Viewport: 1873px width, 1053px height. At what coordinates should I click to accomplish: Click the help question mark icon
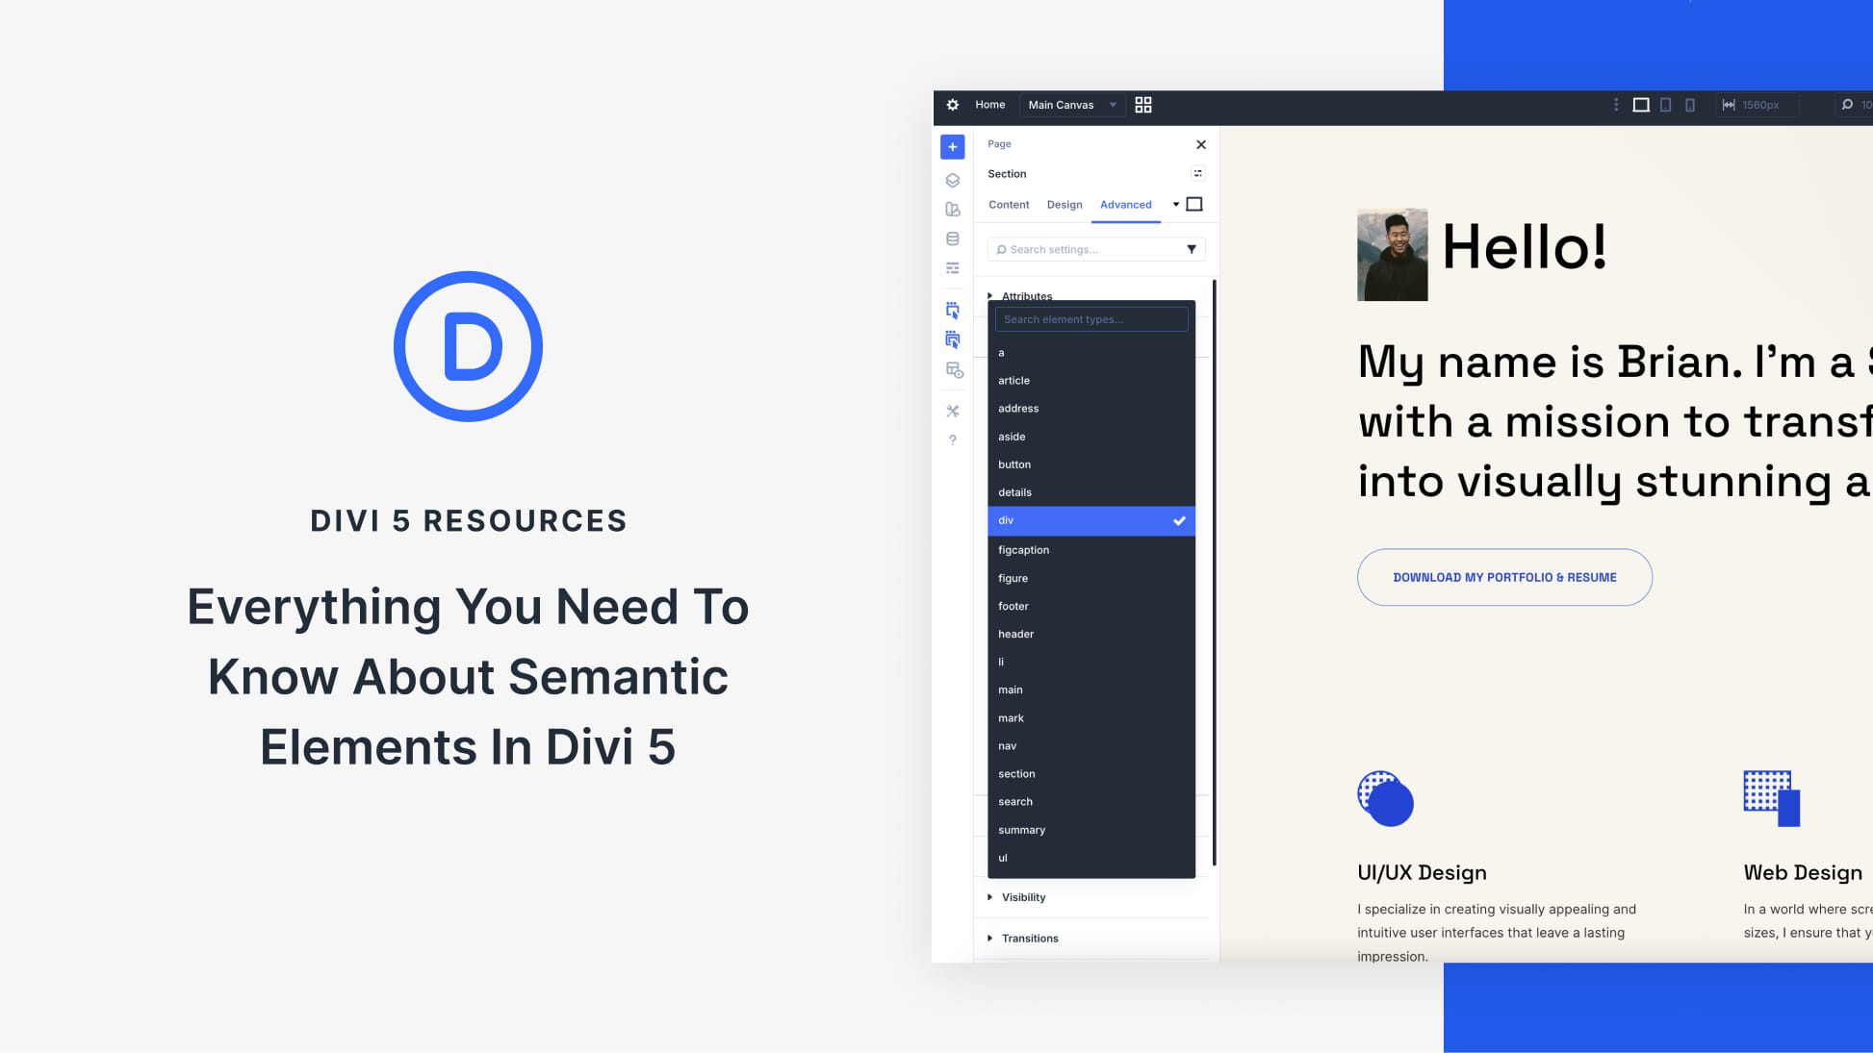coord(952,440)
